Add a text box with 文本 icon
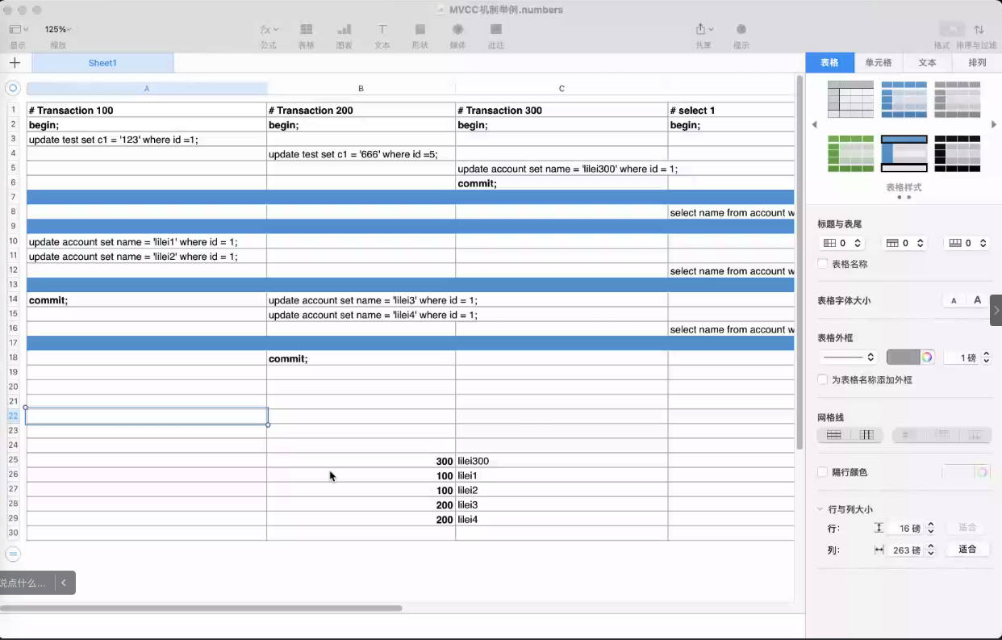 (x=382, y=29)
